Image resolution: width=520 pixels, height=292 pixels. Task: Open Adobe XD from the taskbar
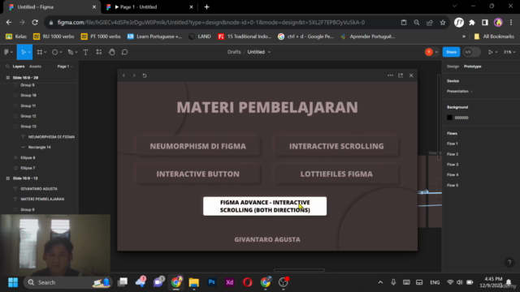click(229, 282)
